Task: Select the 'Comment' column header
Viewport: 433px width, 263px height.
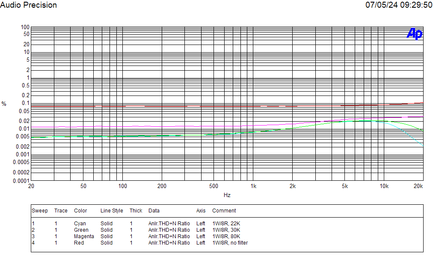Action: click(x=224, y=211)
